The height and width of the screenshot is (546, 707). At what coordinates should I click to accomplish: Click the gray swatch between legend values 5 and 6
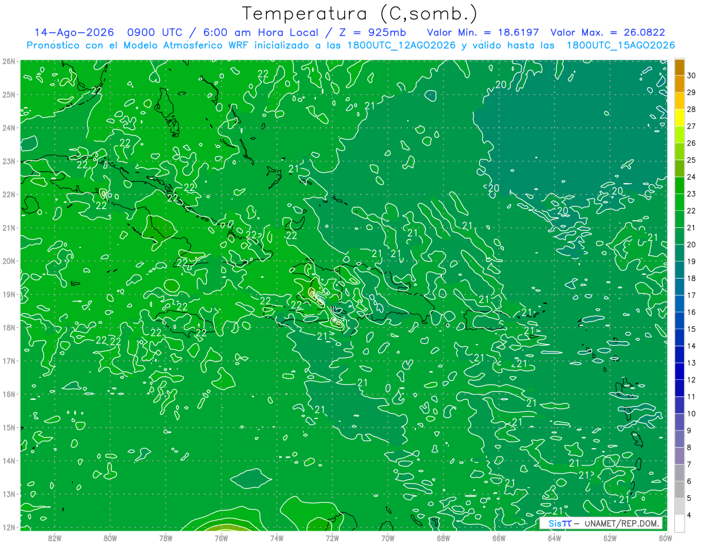click(679, 490)
